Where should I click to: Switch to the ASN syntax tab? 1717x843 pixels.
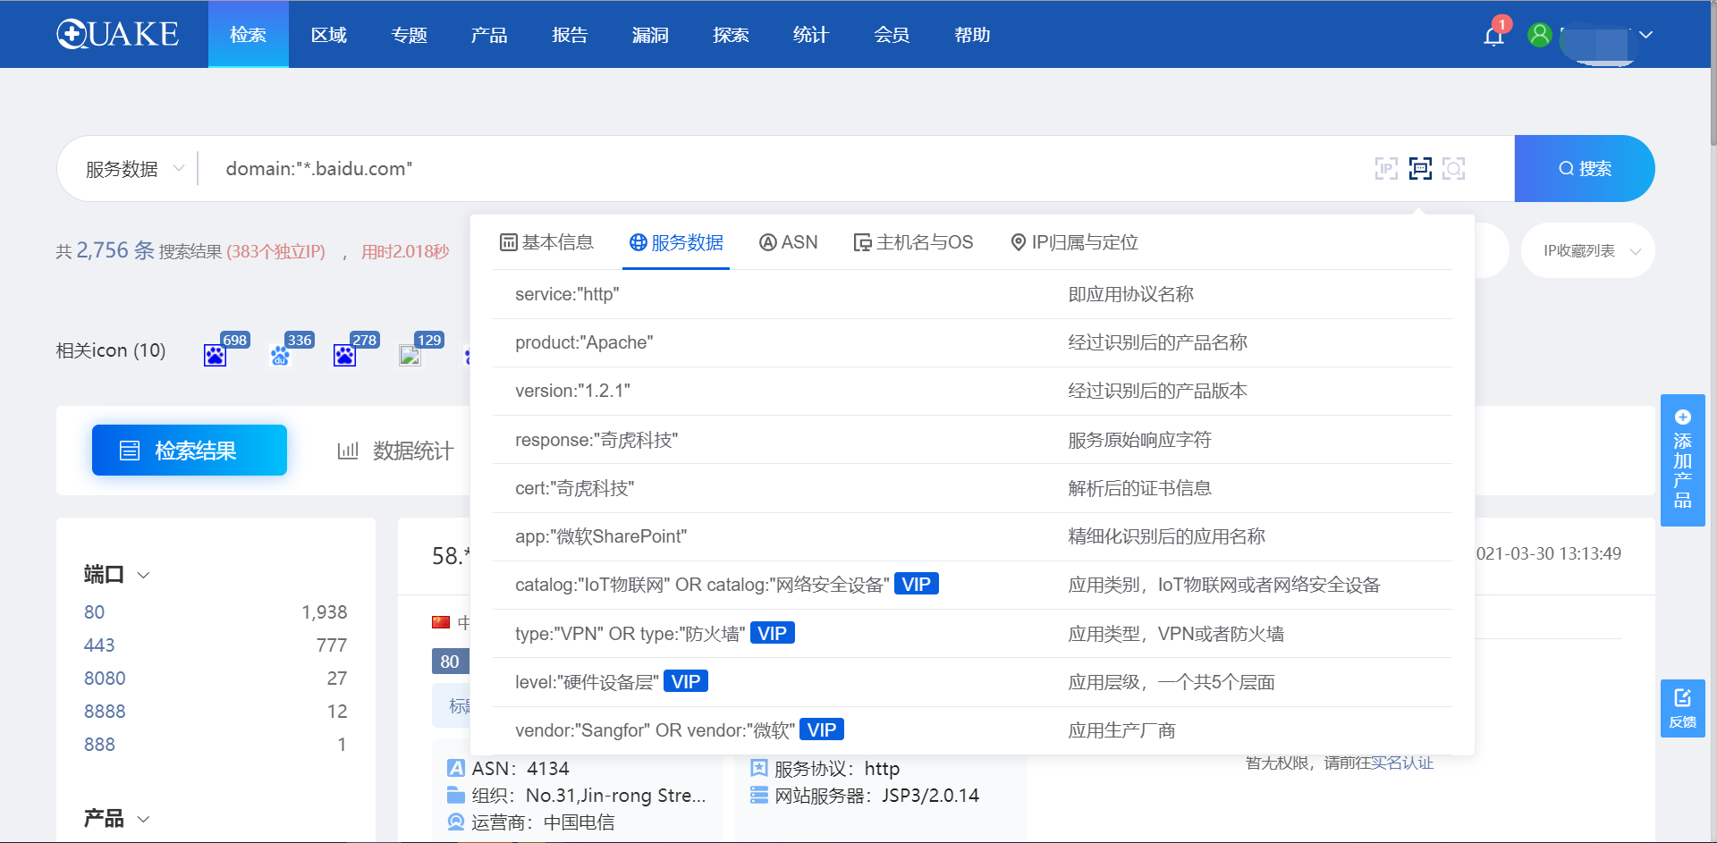point(788,242)
